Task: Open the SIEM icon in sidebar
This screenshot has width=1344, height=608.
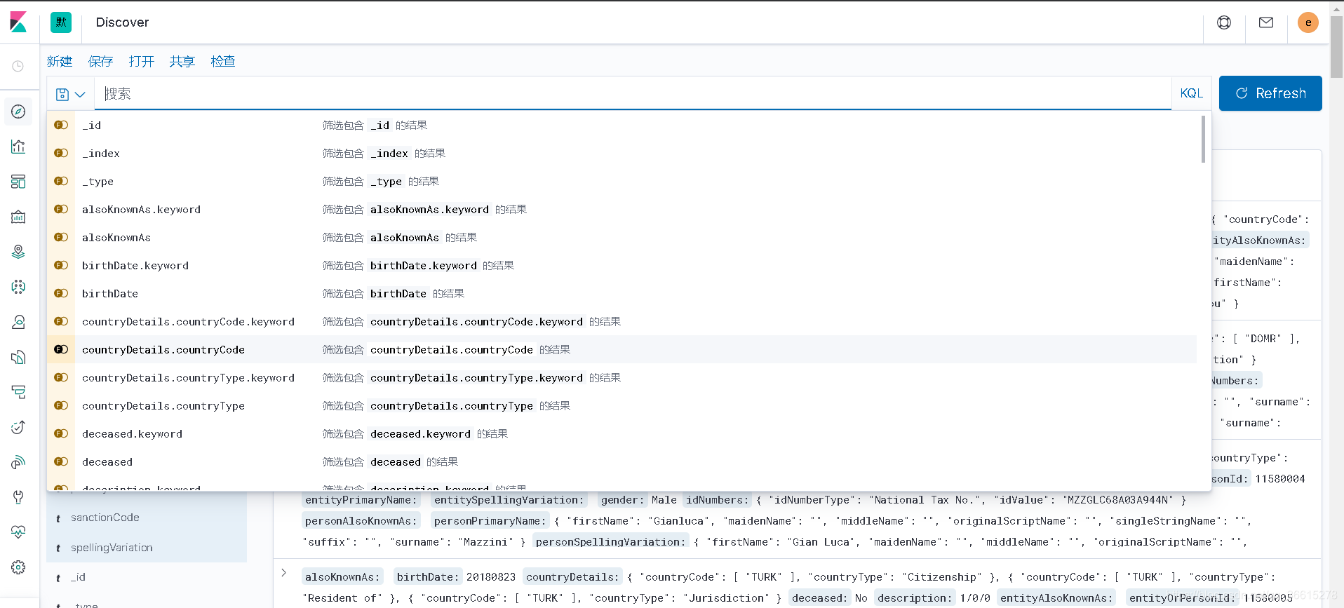Action: [18, 462]
